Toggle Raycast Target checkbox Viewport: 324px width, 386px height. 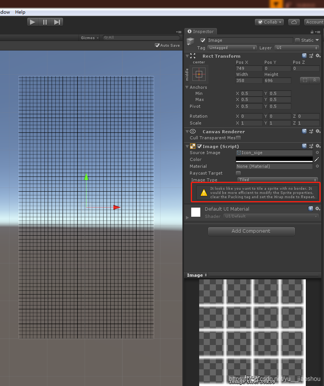tap(238, 173)
